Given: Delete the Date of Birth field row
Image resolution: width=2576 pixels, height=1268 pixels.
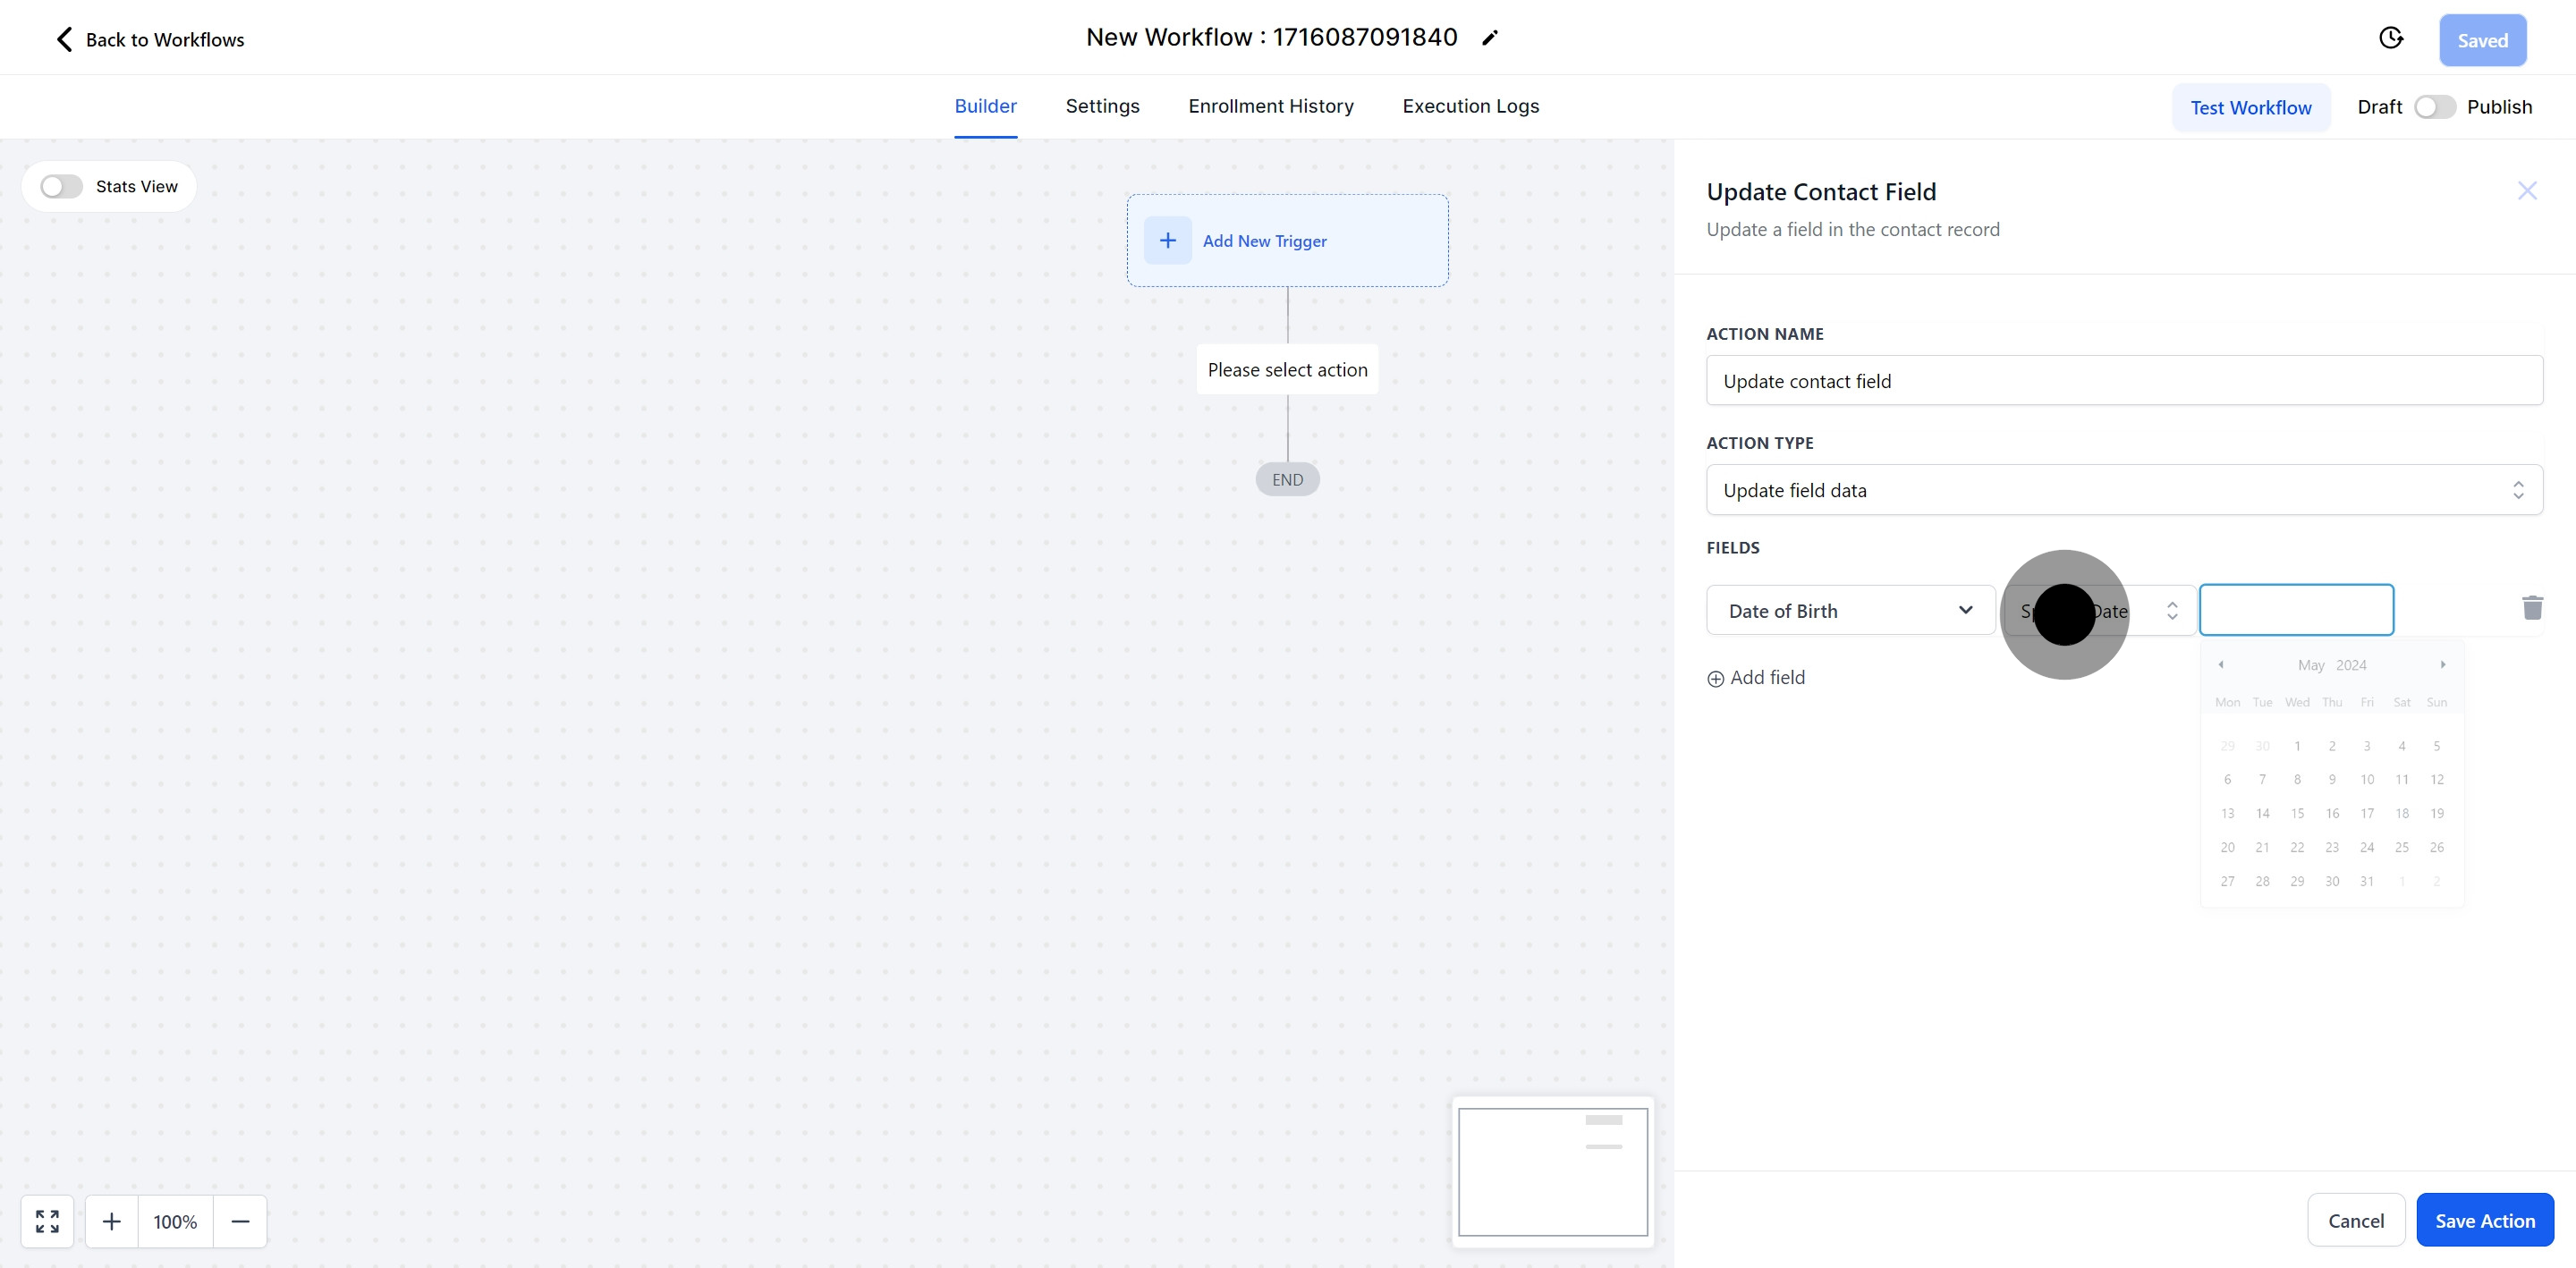Looking at the screenshot, I should (x=2532, y=608).
